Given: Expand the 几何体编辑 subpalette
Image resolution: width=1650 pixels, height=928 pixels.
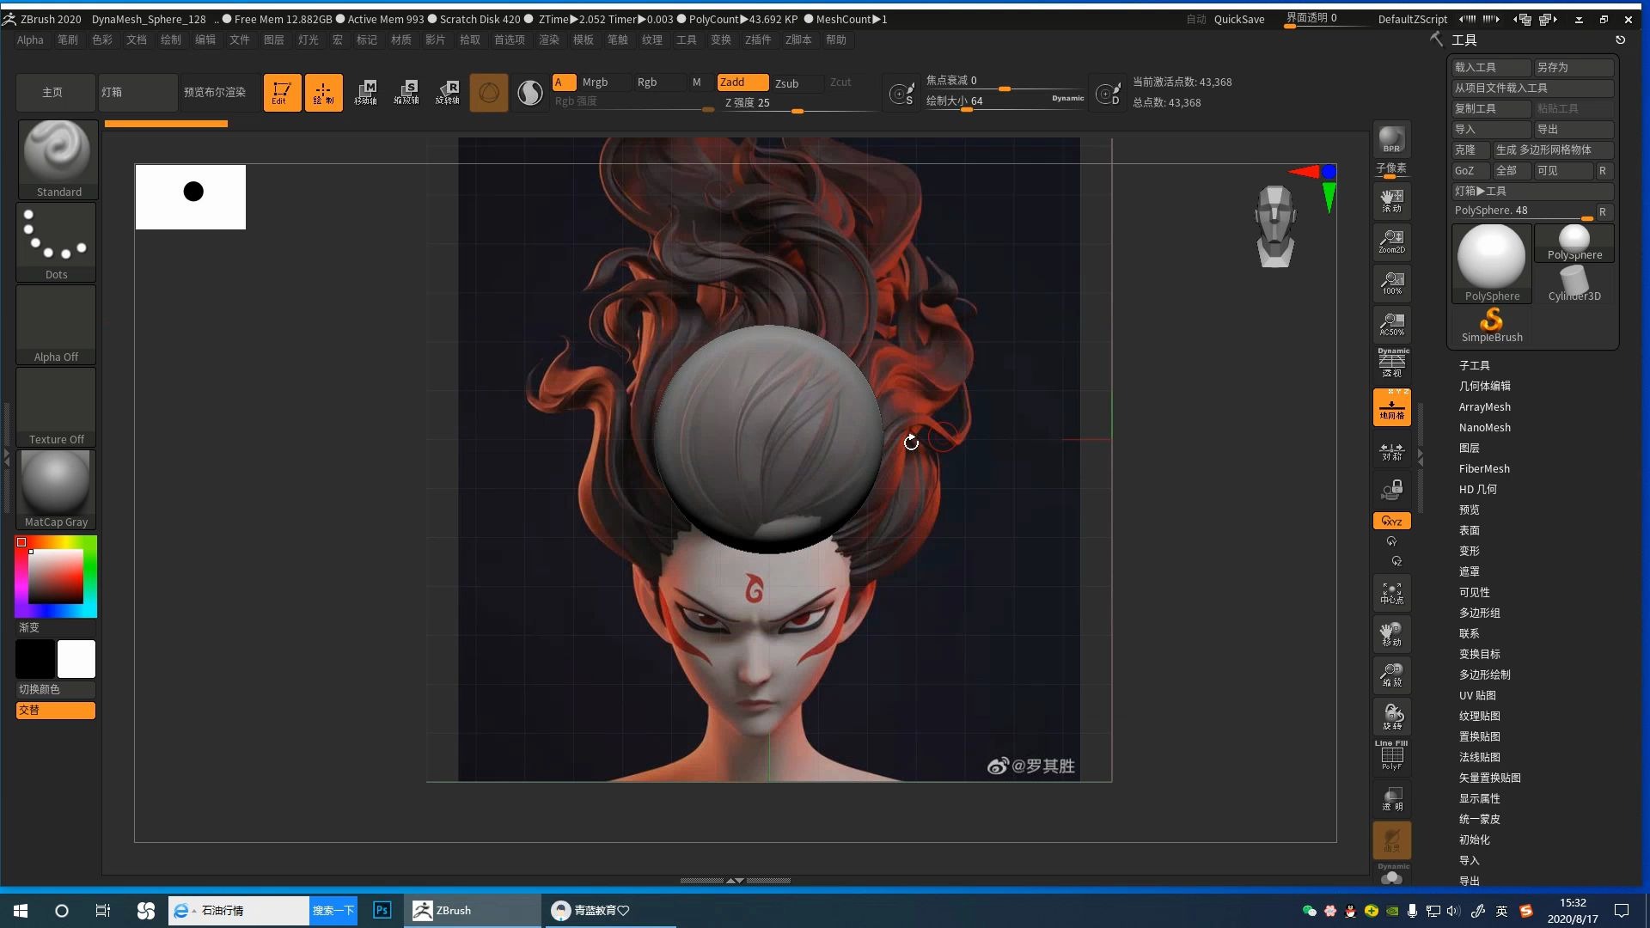Looking at the screenshot, I should click(1484, 386).
